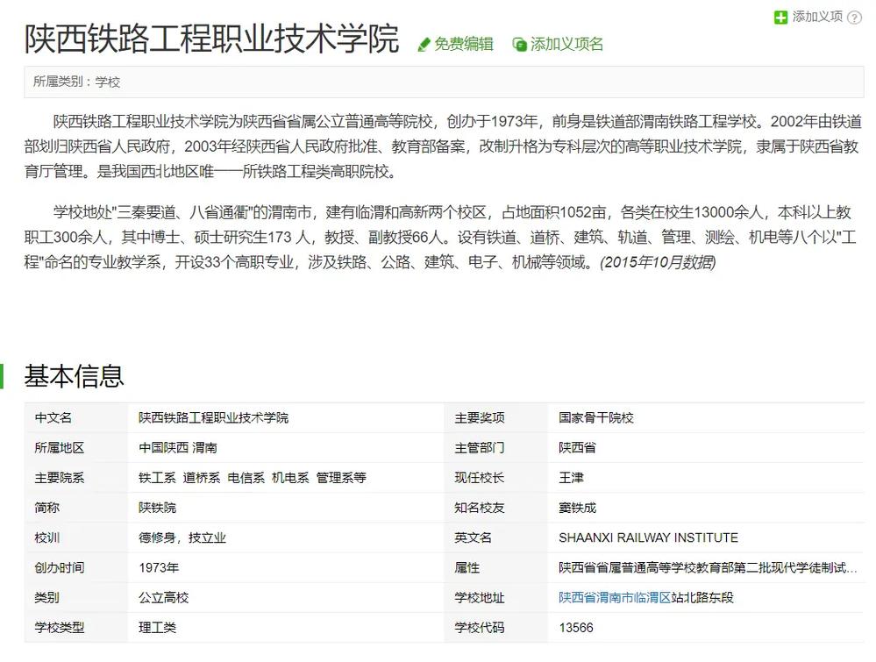This screenshot has width=876, height=662.
Task: Click the school code 13566
Action: pos(576,628)
